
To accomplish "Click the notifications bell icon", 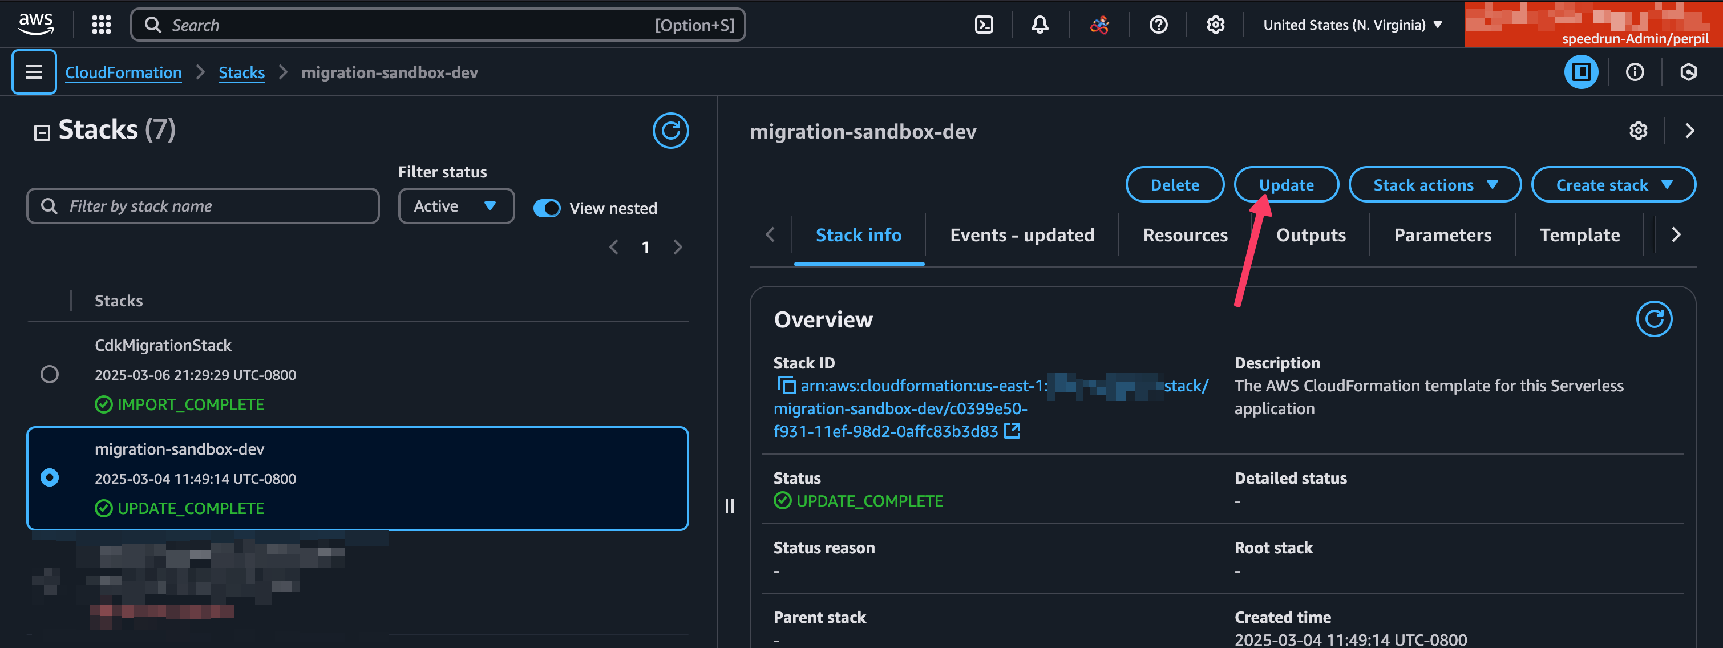I will pos(1041,25).
